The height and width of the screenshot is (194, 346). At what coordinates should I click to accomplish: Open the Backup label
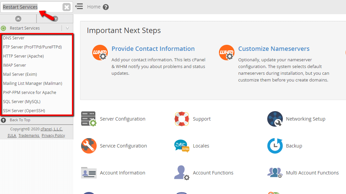(294, 146)
